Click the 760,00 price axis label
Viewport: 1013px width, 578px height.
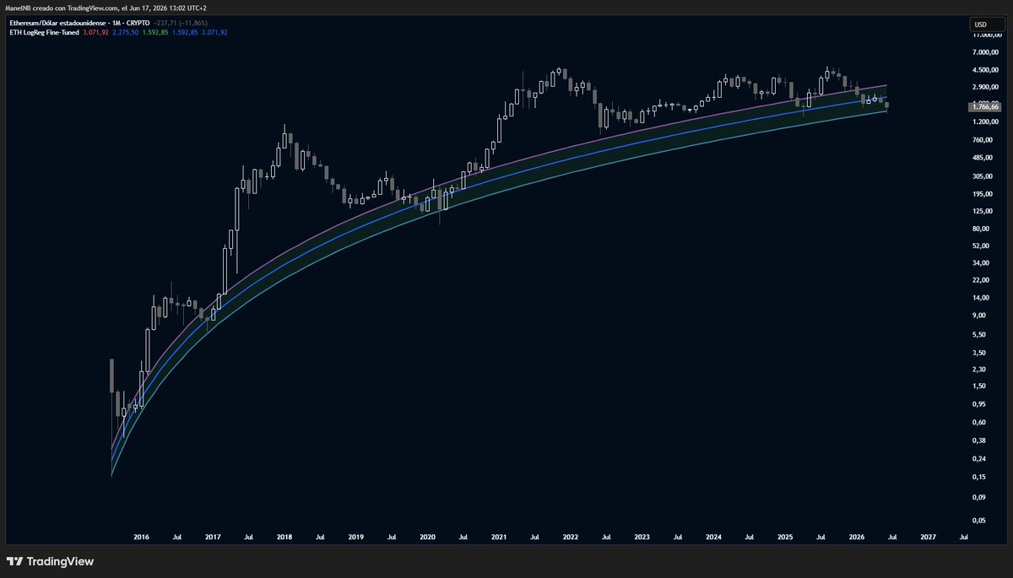point(983,139)
